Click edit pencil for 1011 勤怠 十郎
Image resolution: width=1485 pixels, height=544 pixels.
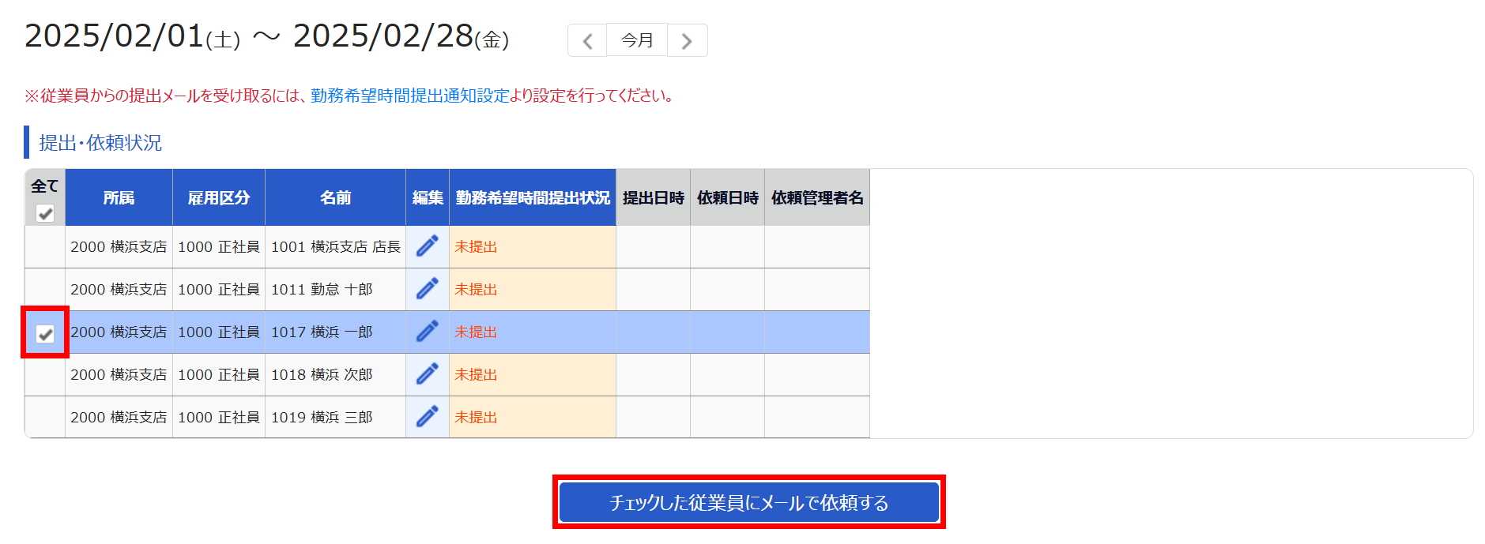point(428,289)
